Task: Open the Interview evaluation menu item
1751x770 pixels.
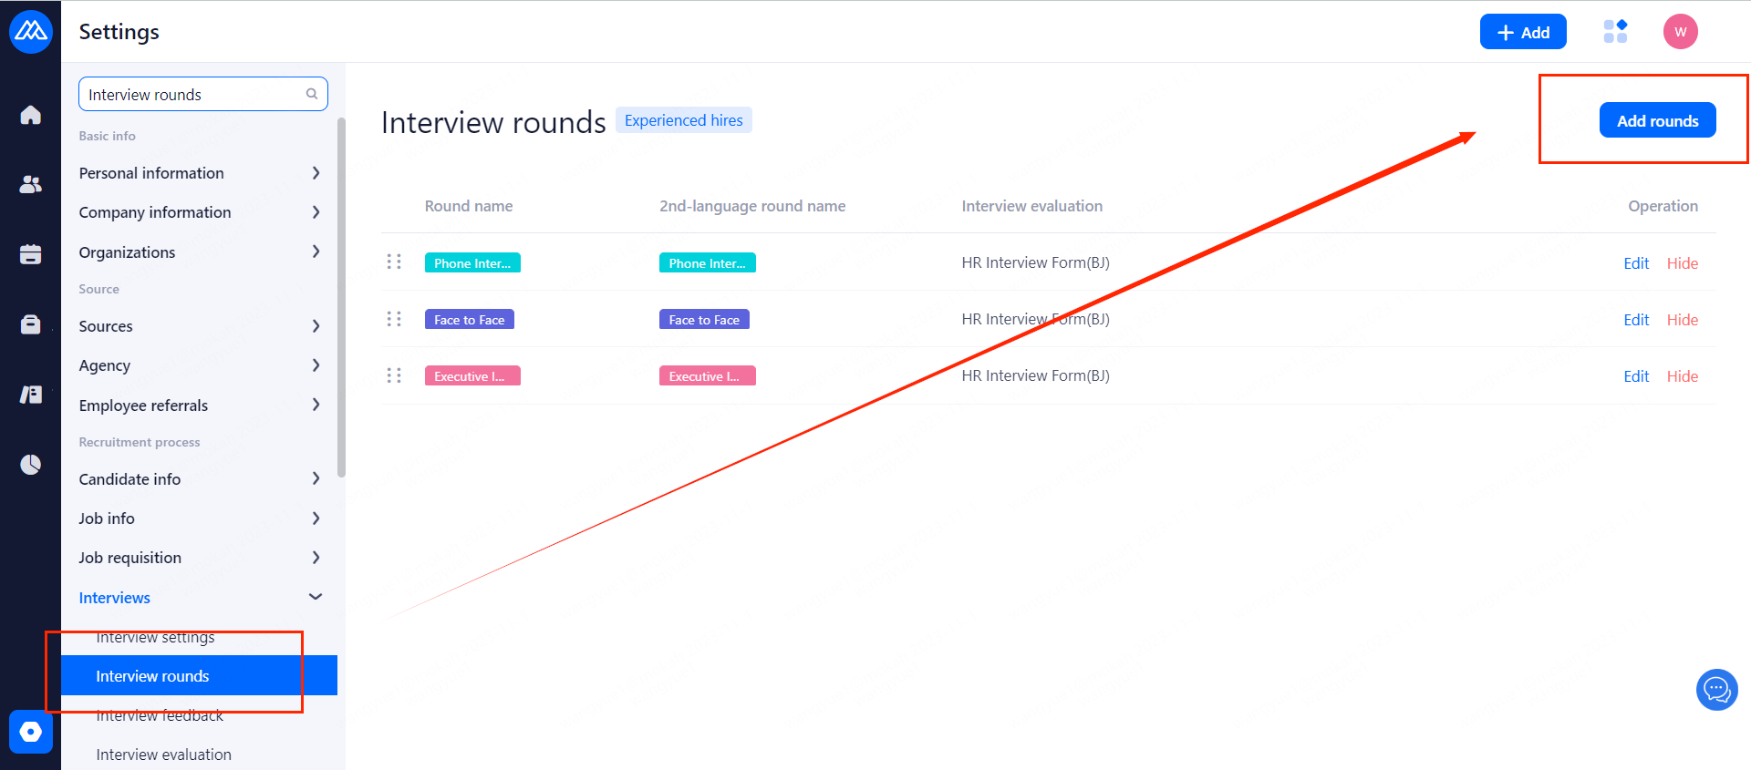Action: tap(164, 755)
